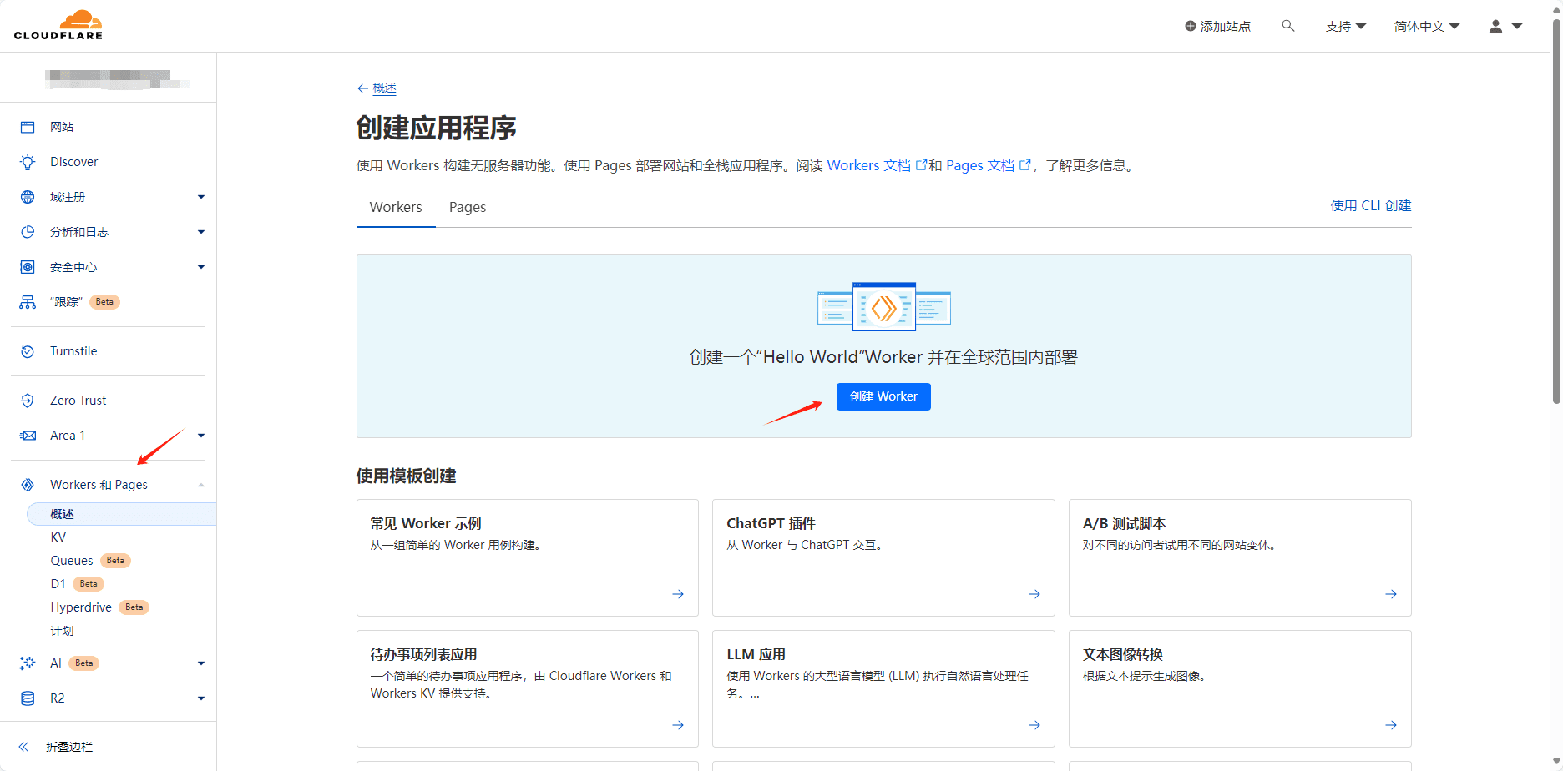
Task: Collapse the Workers 和 Pages section
Action: click(201, 485)
